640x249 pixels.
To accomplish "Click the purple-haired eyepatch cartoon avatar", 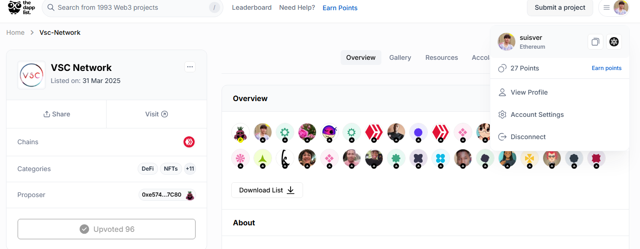I will 330,133.
